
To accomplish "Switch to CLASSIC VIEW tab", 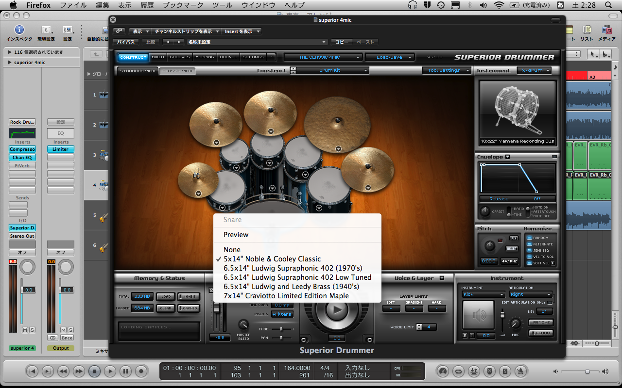I will (x=177, y=71).
